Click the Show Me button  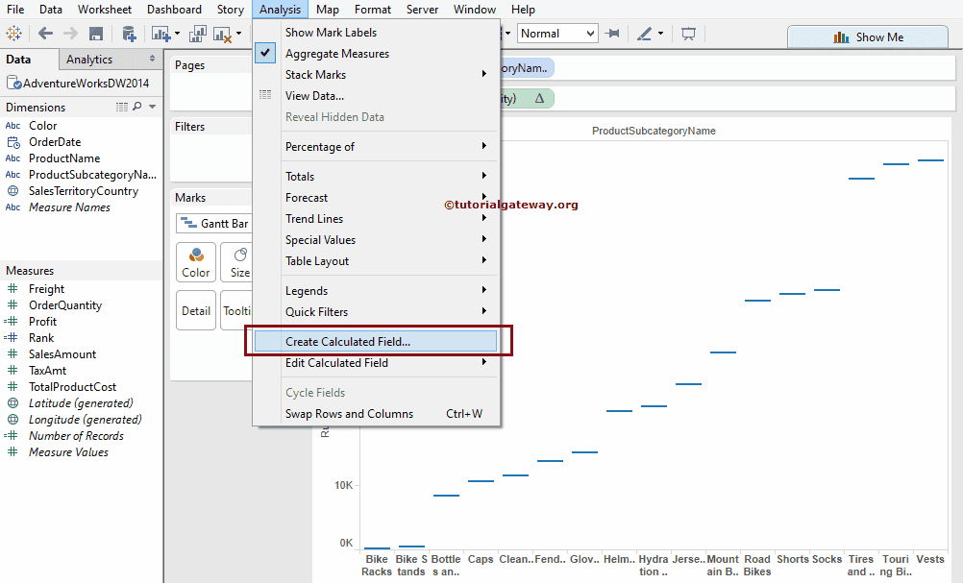pos(866,36)
